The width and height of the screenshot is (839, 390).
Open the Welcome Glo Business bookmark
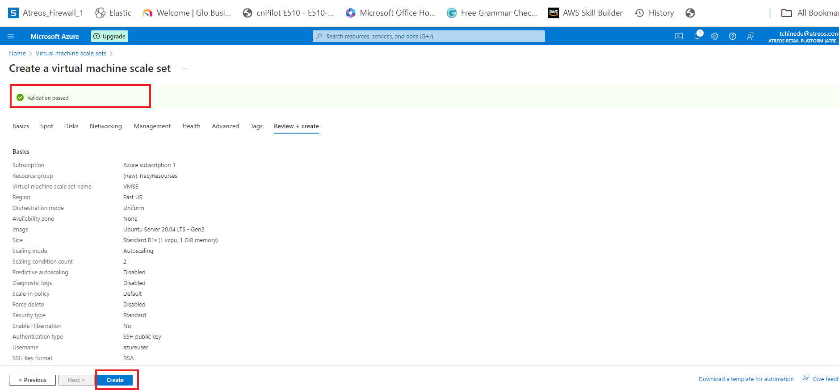[187, 13]
